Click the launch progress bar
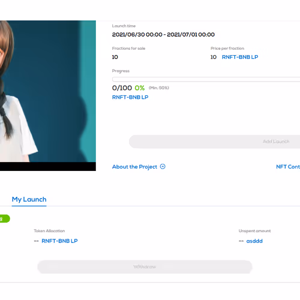This screenshot has width=300, height=300. 206,79
